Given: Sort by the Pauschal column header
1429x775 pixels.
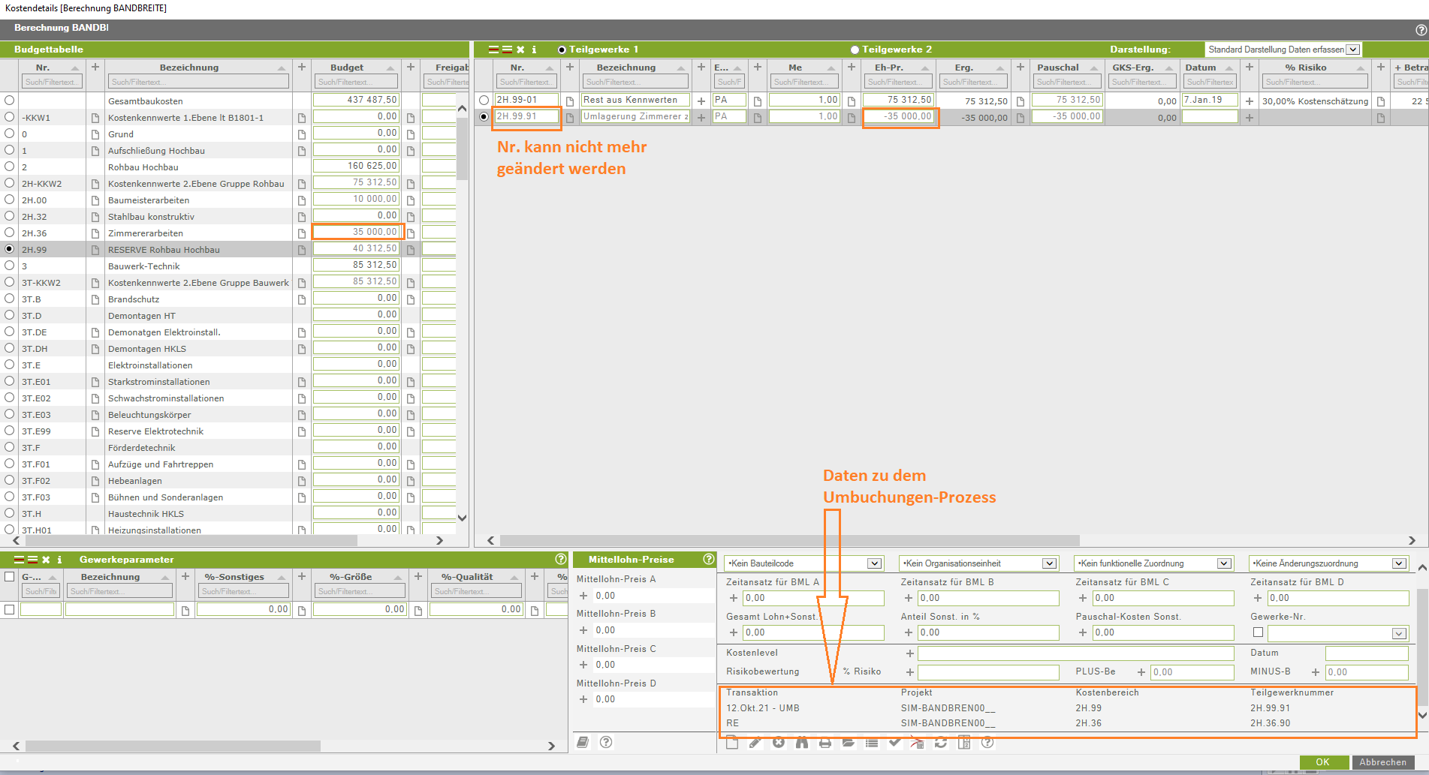Looking at the screenshot, I should click(x=1058, y=68).
